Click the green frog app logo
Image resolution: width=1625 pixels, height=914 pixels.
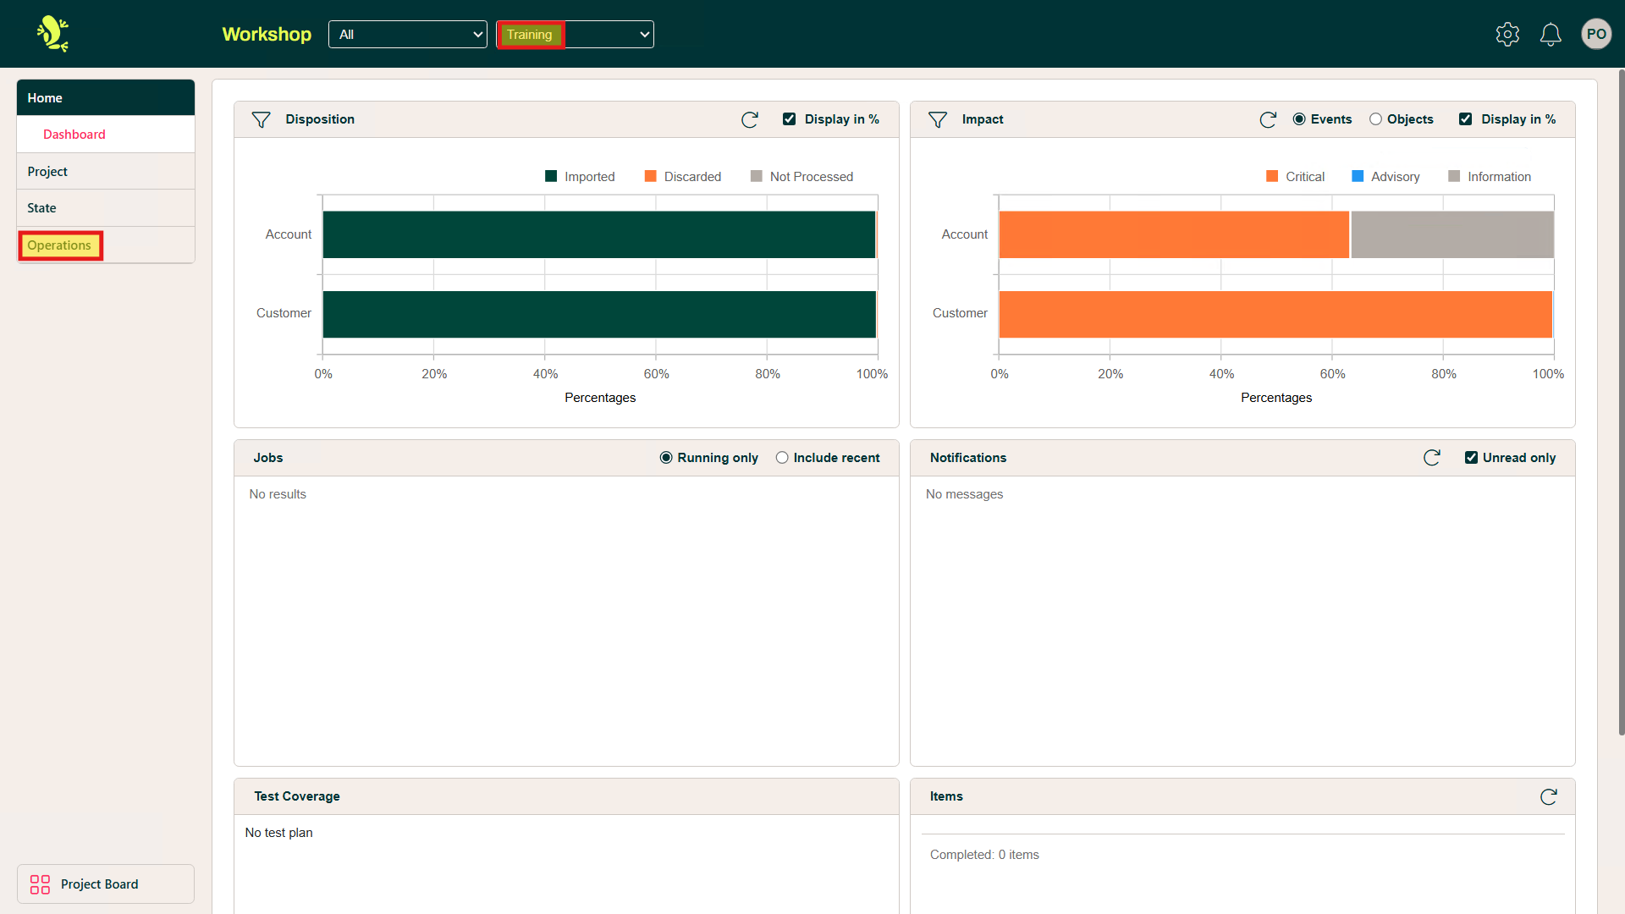pyautogui.click(x=52, y=34)
